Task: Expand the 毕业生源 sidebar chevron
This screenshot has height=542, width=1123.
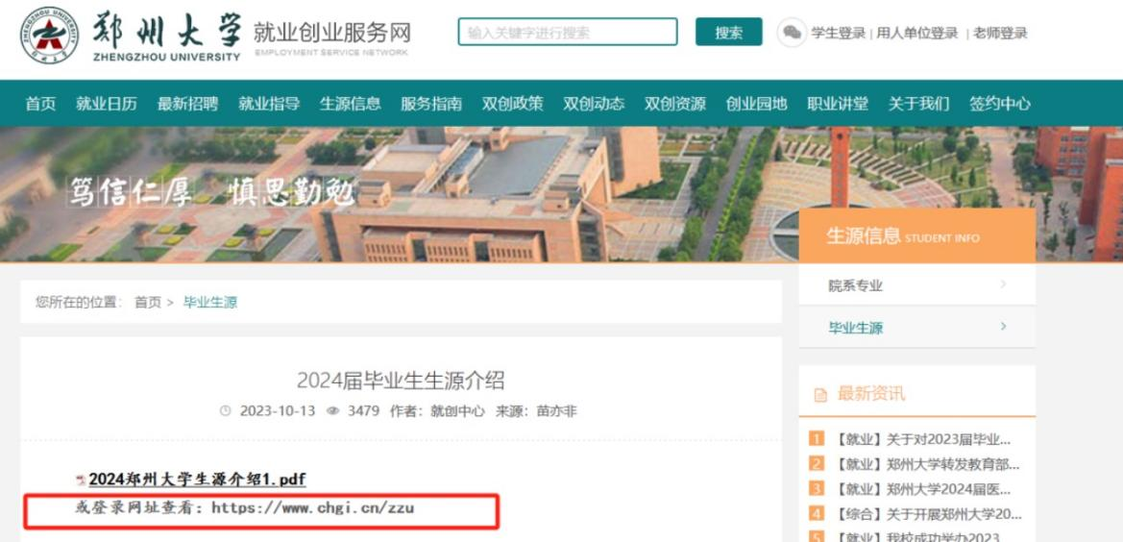Action: [x=1003, y=327]
